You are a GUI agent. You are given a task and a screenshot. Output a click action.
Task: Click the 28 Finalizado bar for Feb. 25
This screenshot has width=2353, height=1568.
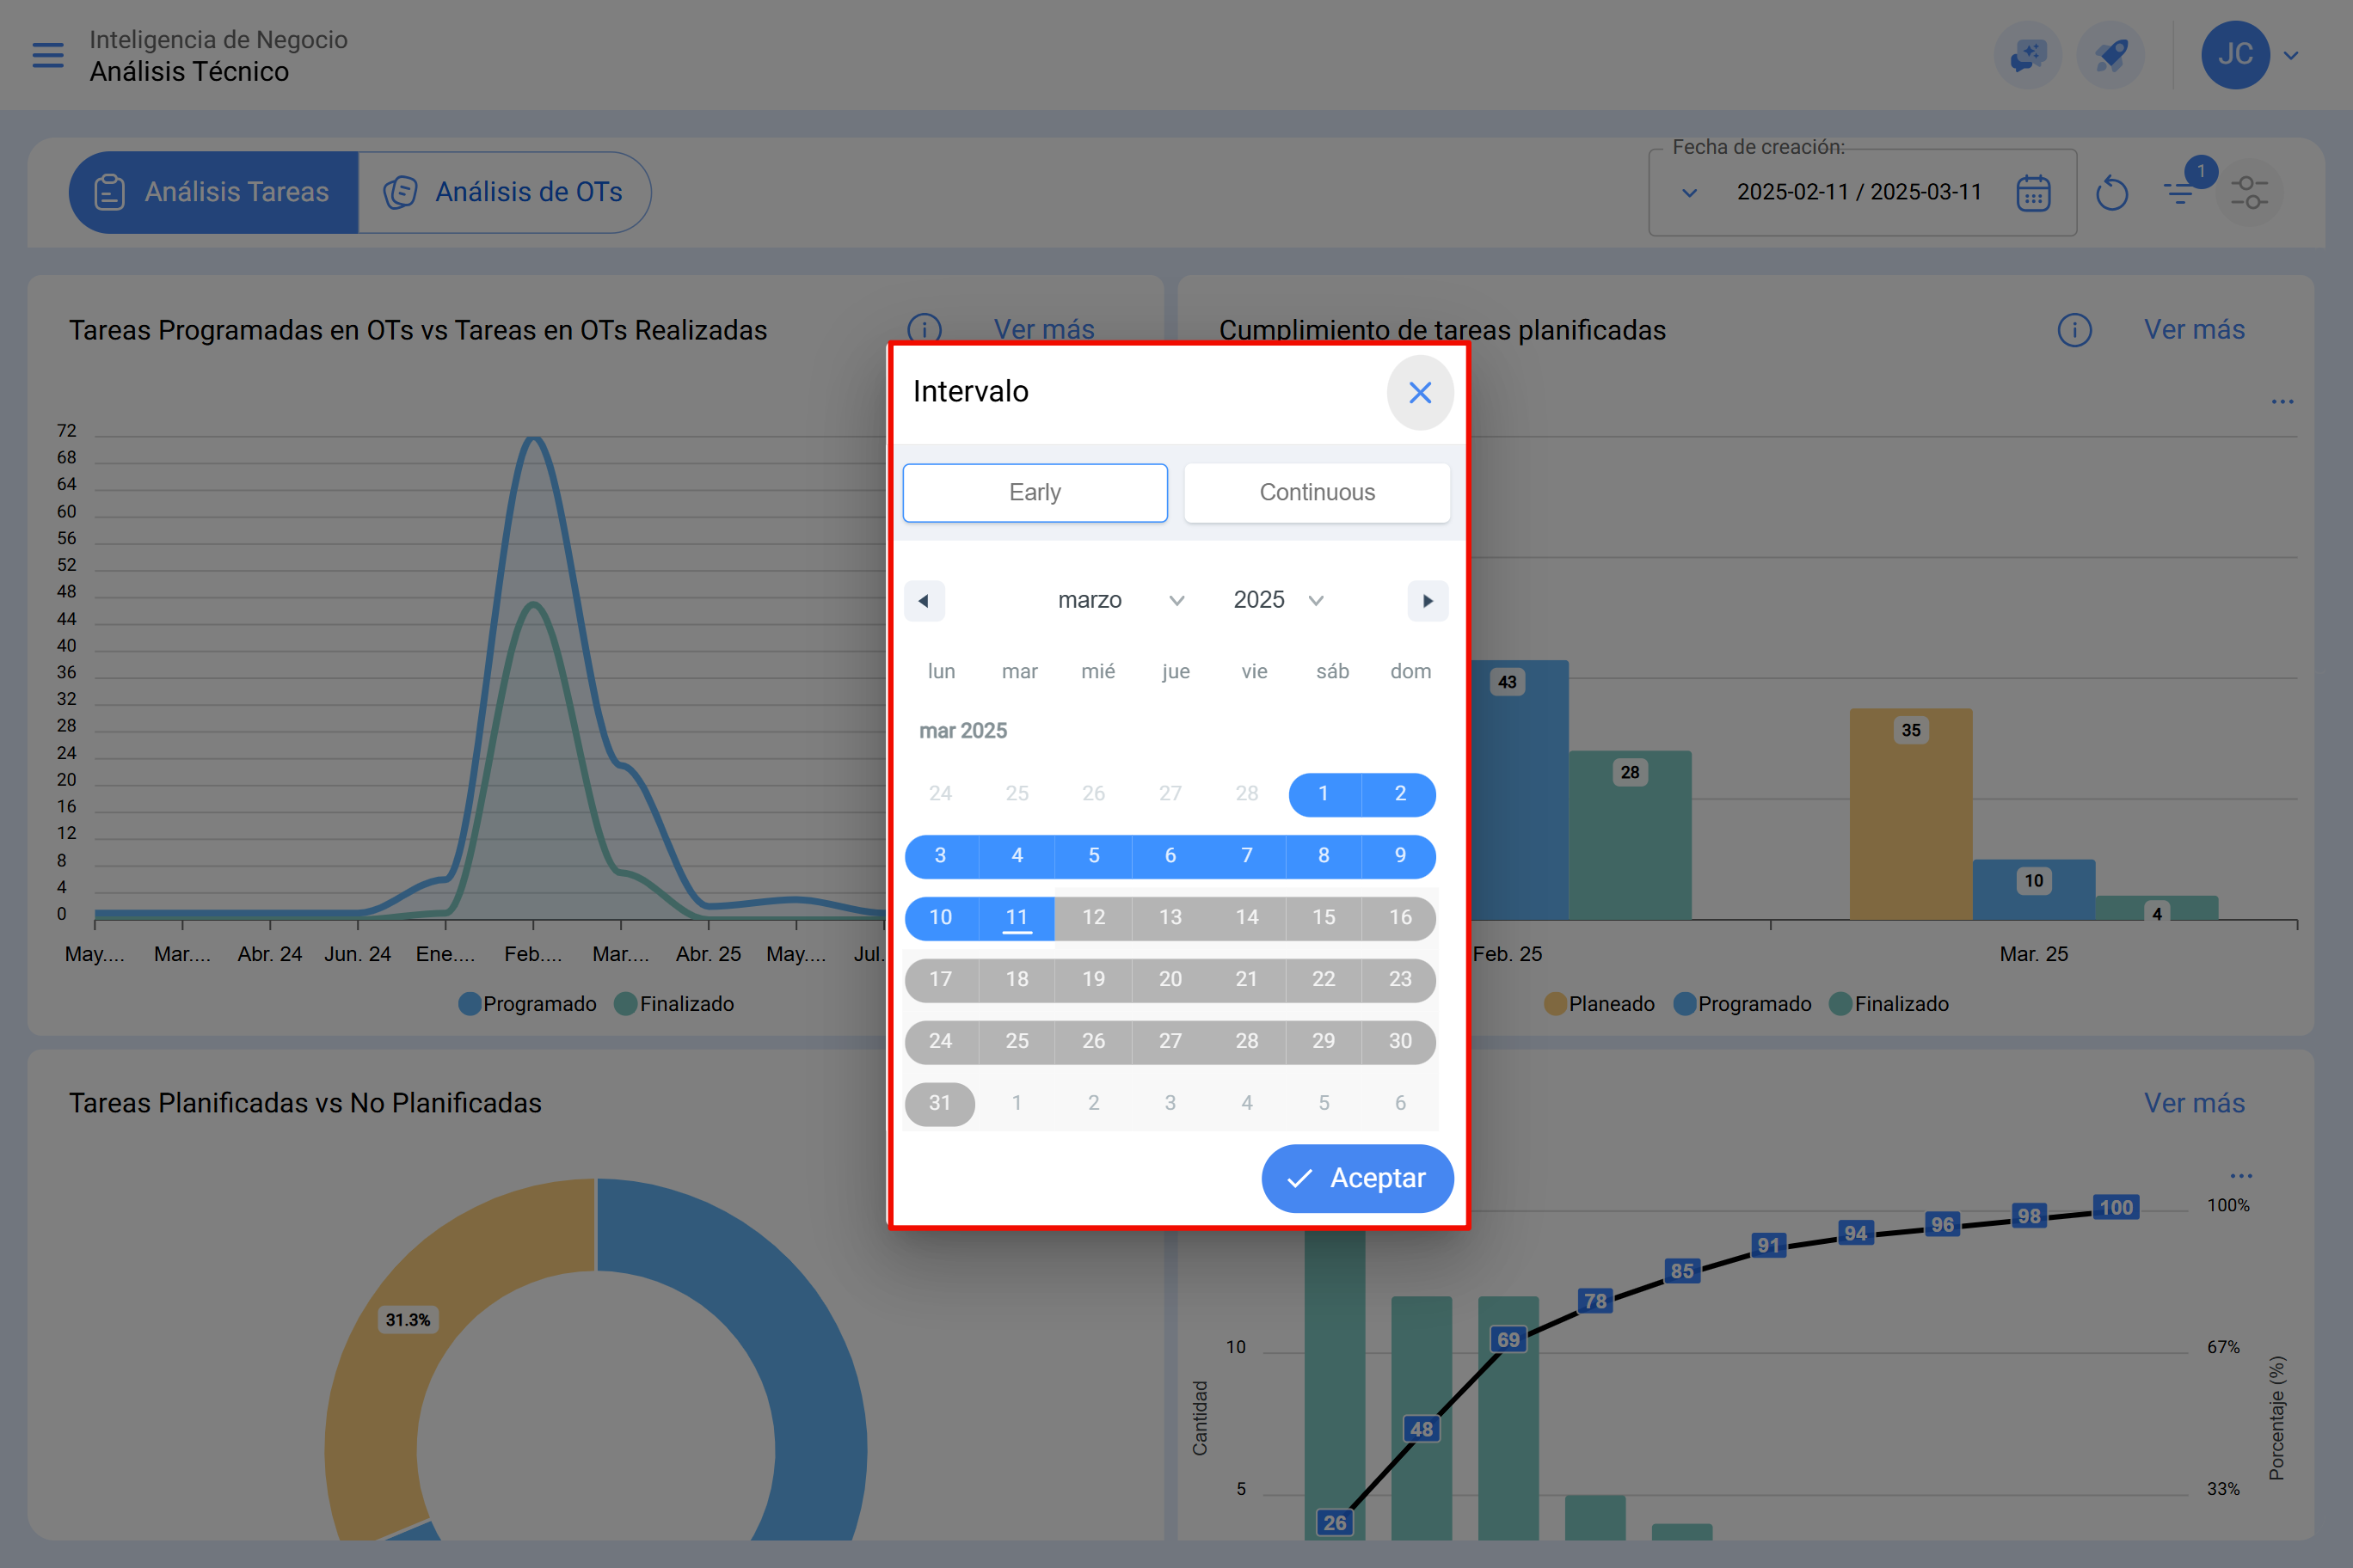point(1630,835)
